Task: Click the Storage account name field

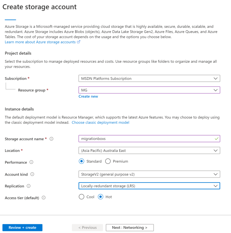Action: click(x=145, y=139)
